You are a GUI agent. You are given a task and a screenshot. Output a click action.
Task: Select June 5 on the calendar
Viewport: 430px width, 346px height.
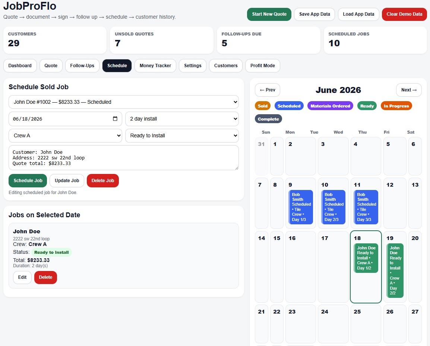[395, 156]
